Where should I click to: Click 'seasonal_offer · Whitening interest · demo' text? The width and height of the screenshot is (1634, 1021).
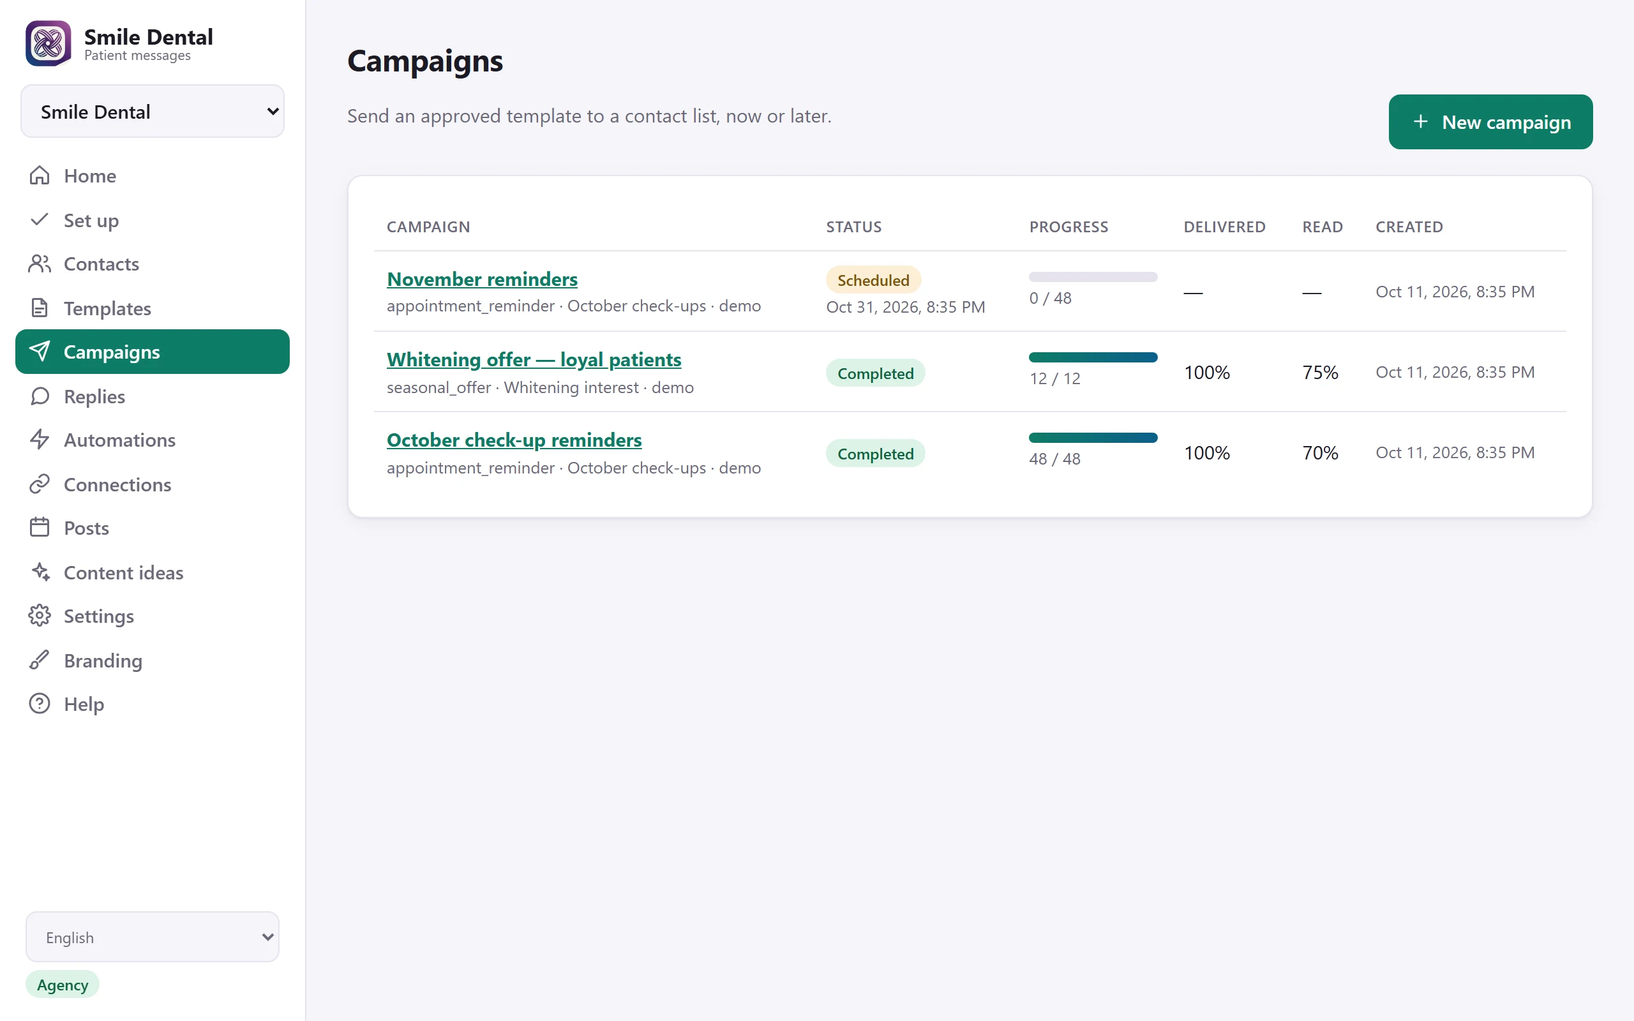[x=540, y=387]
